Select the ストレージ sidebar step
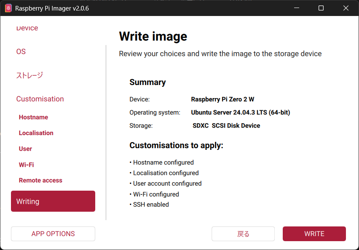Image resolution: width=359 pixels, height=250 pixels. pyautogui.click(x=29, y=75)
